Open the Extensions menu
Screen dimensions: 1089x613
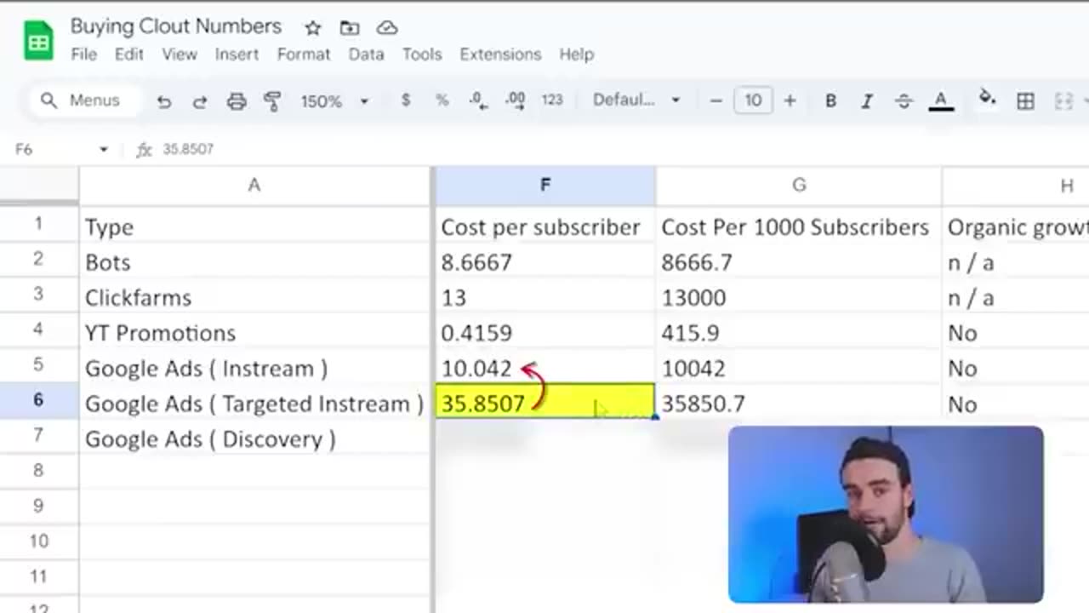tap(500, 54)
